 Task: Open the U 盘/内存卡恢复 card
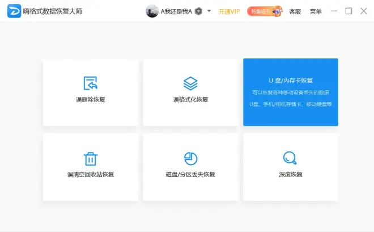[291, 92]
